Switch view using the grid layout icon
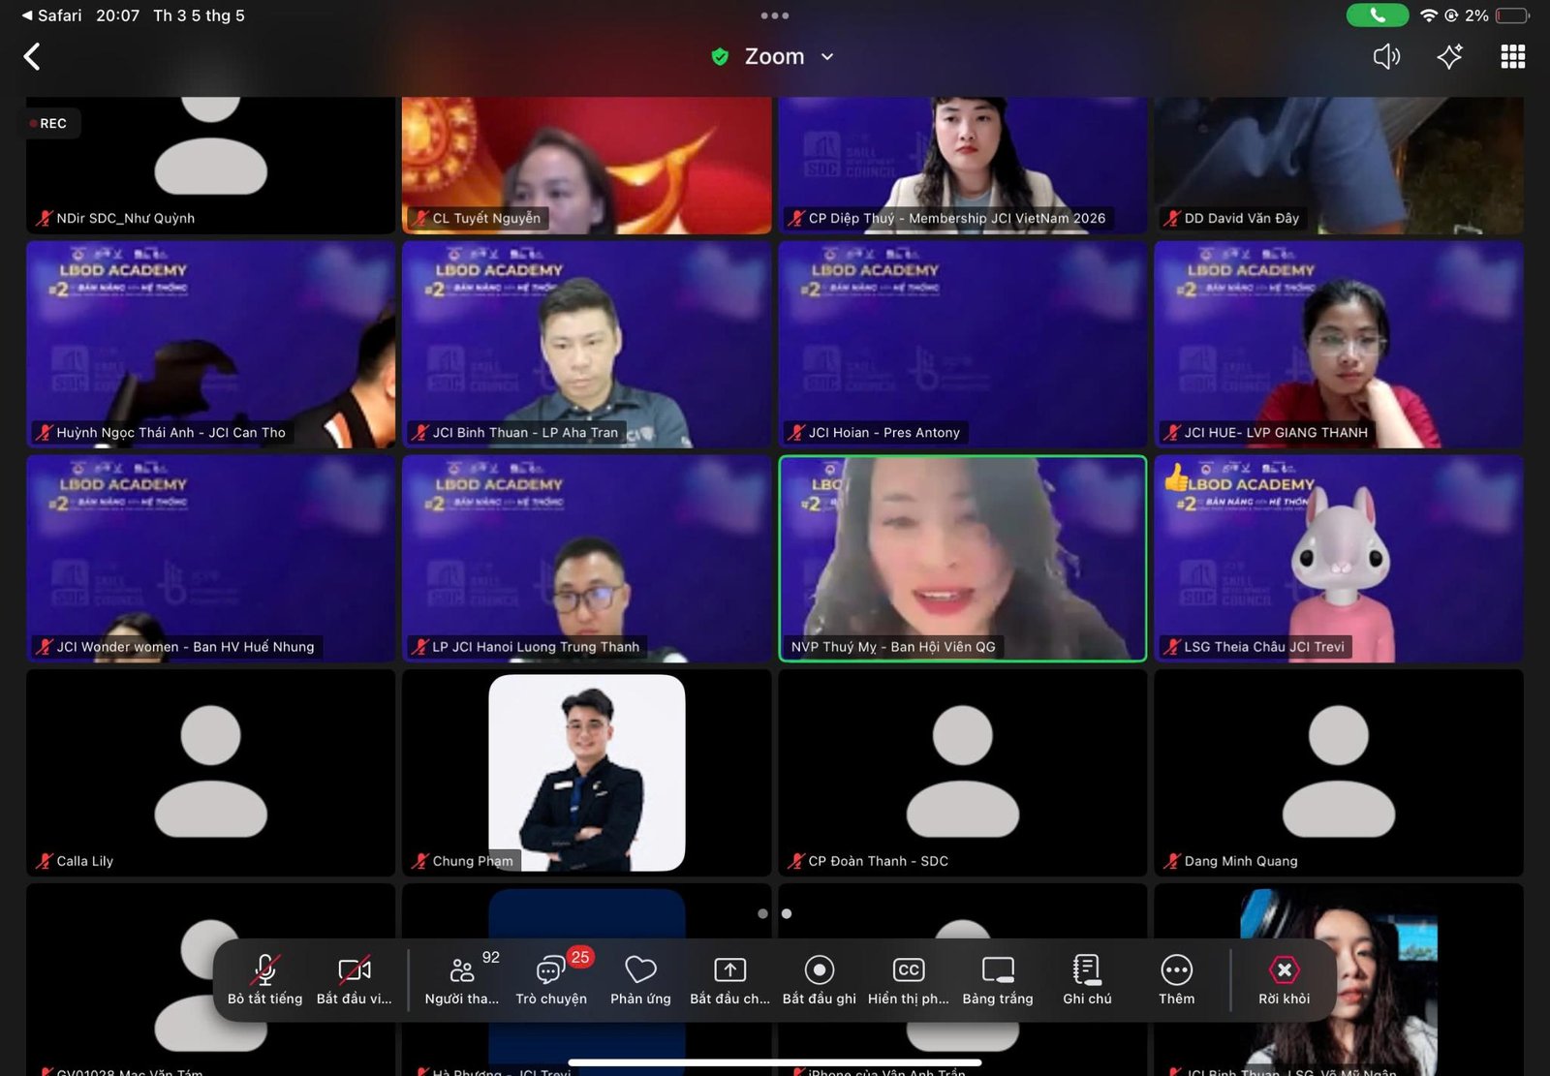This screenshot has width=1550, height=1076. coord(1512,57)
